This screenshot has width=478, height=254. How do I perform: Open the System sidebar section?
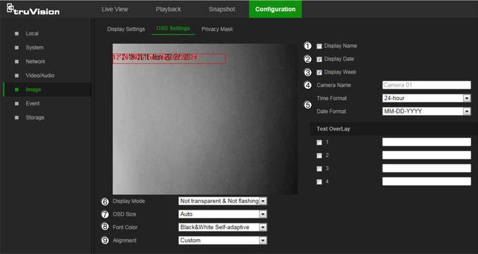[x=34, y=47]
